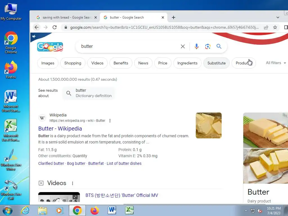Select the Ingredients filter chip
This screenshot has height=216, width=288.
click(x=187, y=63)
